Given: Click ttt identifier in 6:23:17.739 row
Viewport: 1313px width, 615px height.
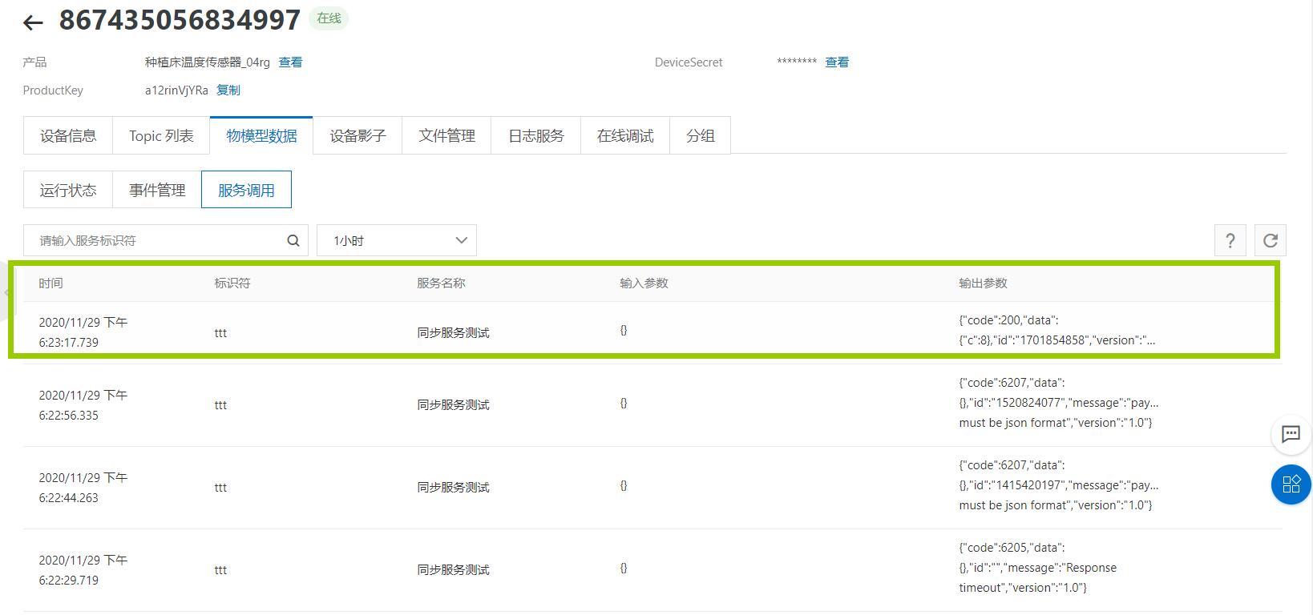Looking at the screenshot, I should [x=220, y=333].
